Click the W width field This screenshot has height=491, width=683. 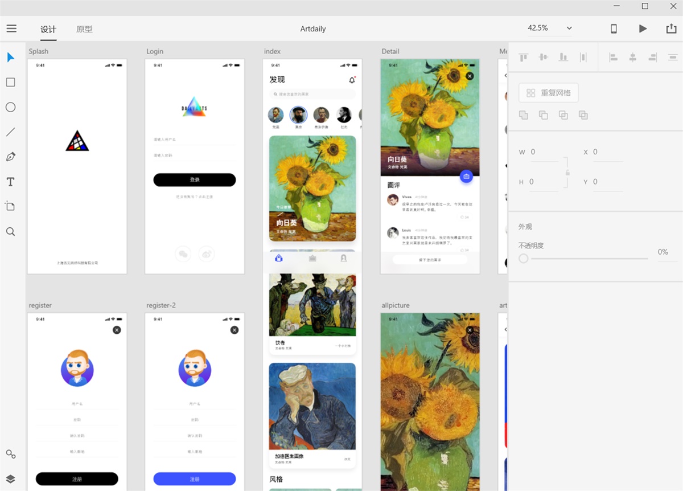[x=545, y=152]
